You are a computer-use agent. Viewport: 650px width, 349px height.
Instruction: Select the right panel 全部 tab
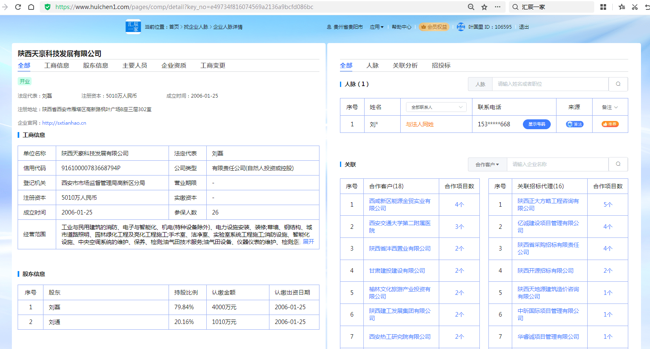[346, 66]
